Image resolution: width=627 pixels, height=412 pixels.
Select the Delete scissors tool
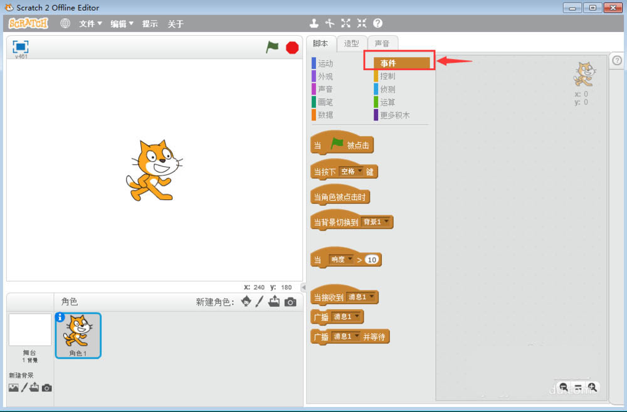[330, 23]
